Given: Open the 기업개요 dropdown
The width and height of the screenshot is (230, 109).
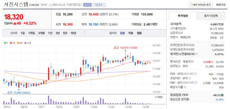Looking at the screenshot, I should coord(99,5).
